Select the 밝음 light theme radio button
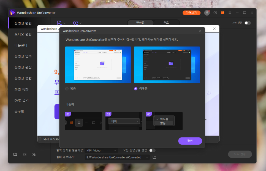 coord(67,89)
